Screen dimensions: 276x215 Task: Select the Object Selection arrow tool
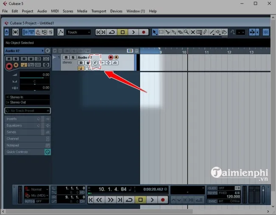(x=155, y=32)
